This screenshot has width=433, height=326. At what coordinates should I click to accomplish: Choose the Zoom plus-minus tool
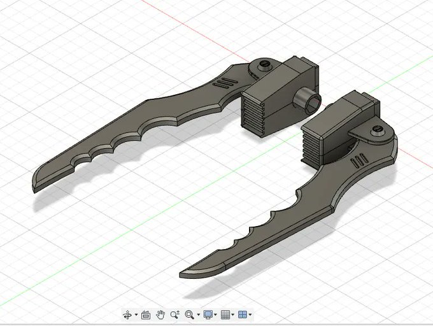175,315
